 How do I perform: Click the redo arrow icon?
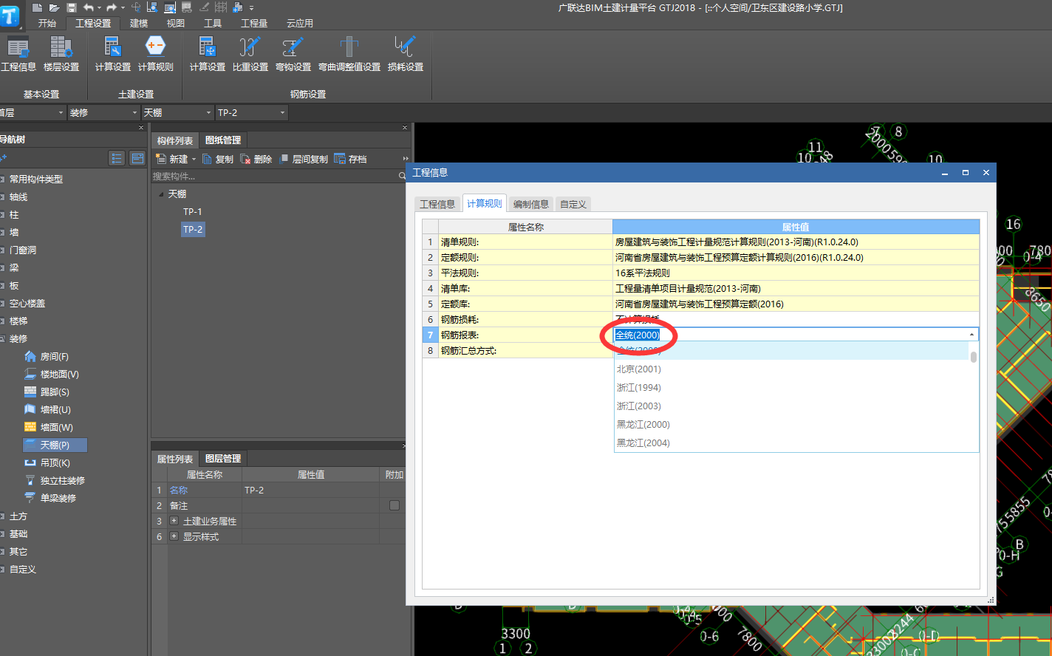pyautogui.click(x=111, y=7)
